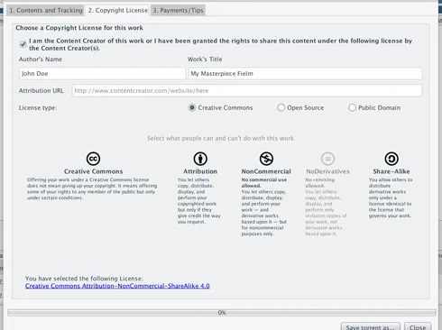
Task: Click the Share-Alike heading text
Action: pyautogui.click(x=391, y=171)
